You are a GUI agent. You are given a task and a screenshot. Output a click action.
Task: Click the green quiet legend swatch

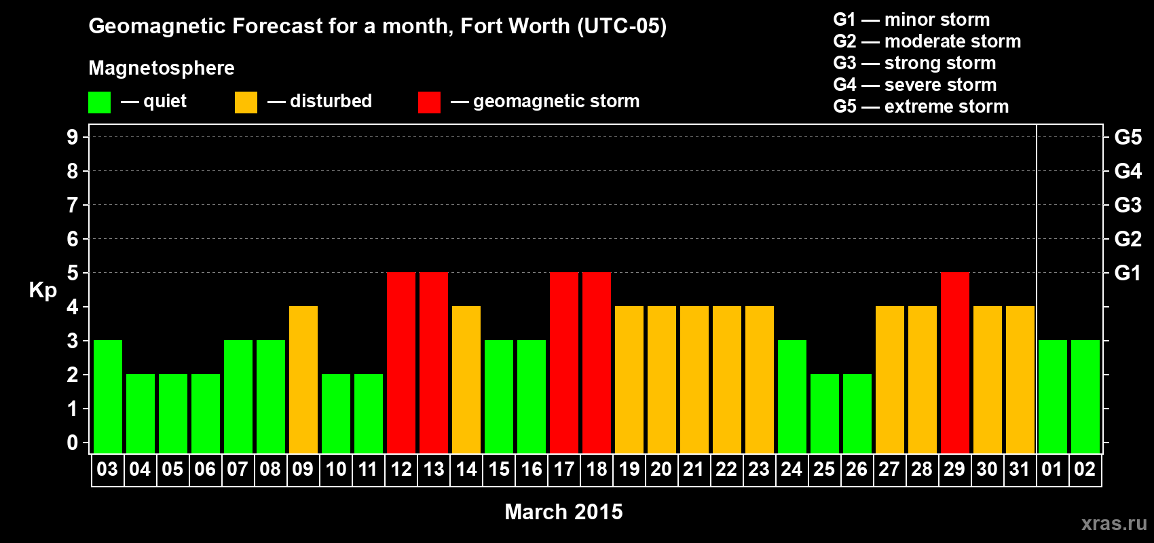[x=99, y=102]
